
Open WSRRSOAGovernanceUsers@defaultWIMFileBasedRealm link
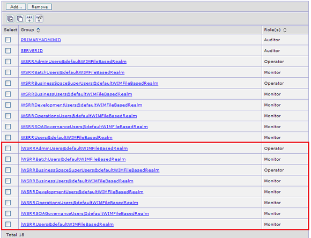[84, 127]
